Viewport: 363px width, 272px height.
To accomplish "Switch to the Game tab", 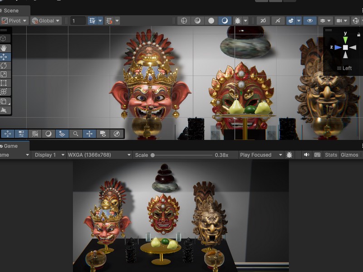I will pos(11,146).
